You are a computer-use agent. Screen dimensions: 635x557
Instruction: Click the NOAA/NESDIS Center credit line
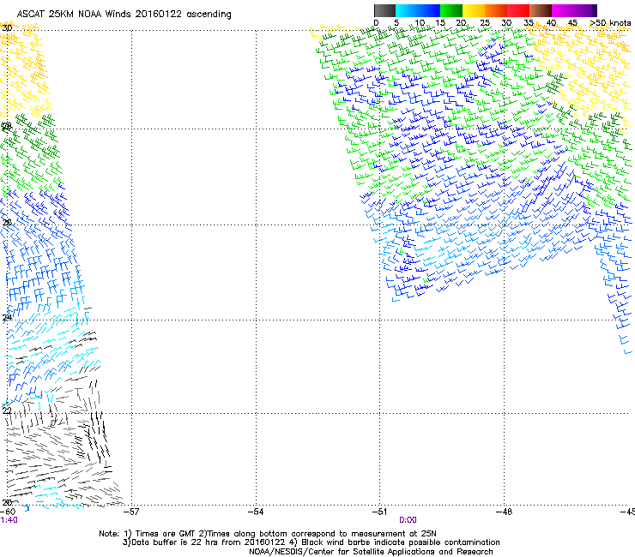(x=371, y=552)
